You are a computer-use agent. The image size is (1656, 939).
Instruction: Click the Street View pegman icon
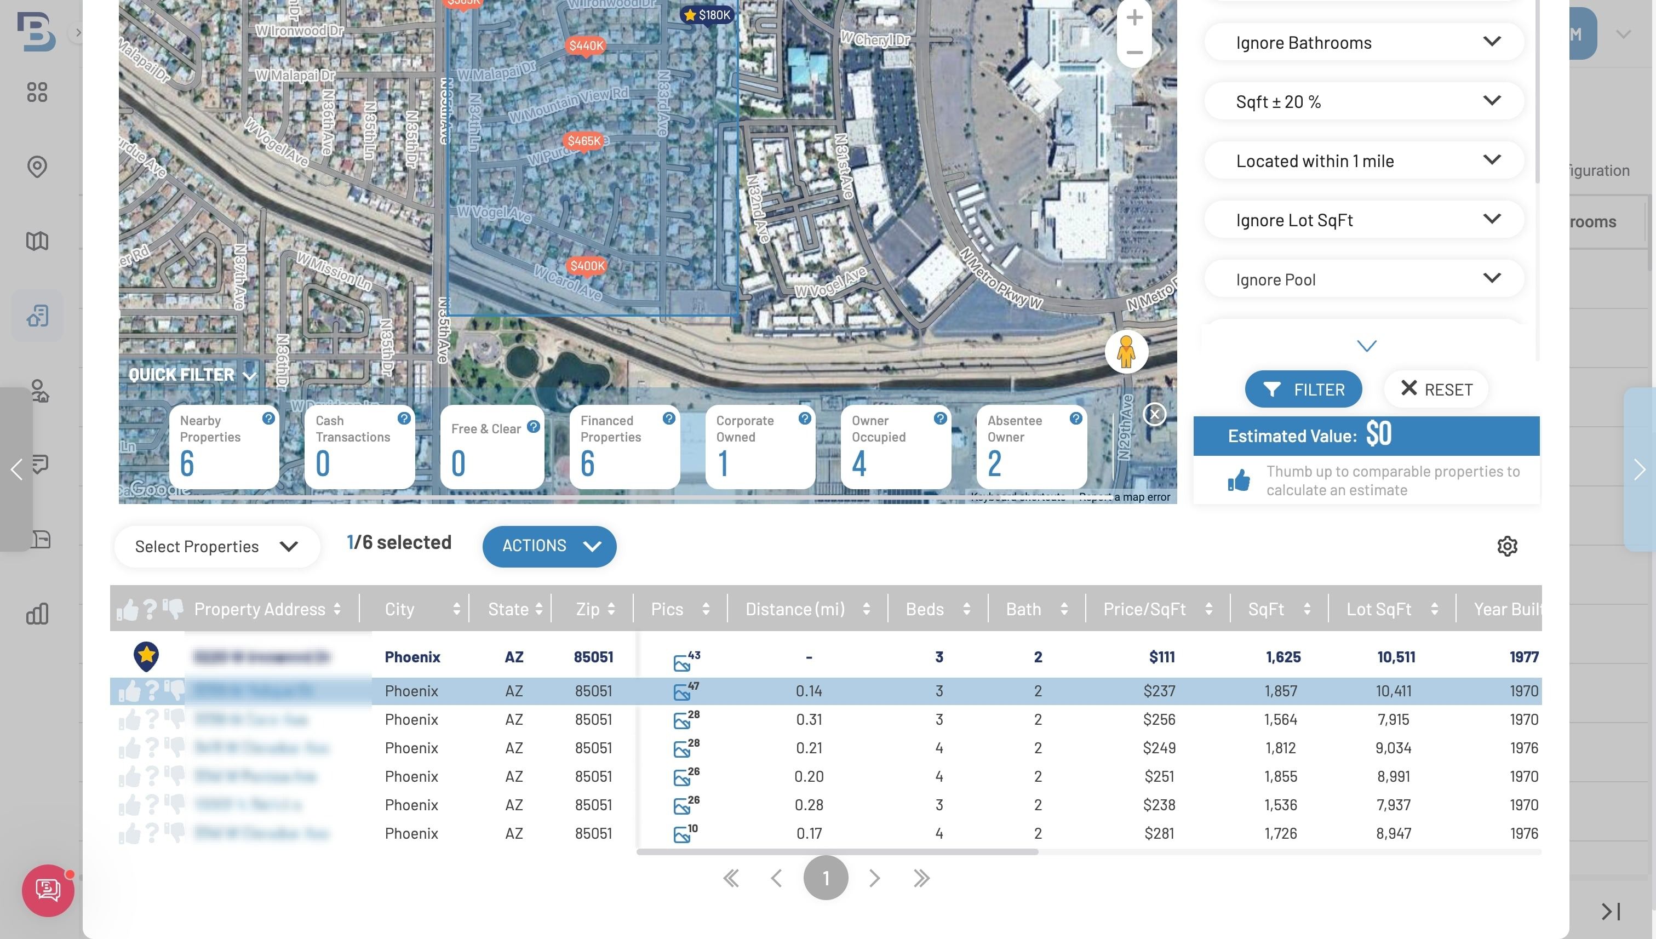tap(1126, 352)
